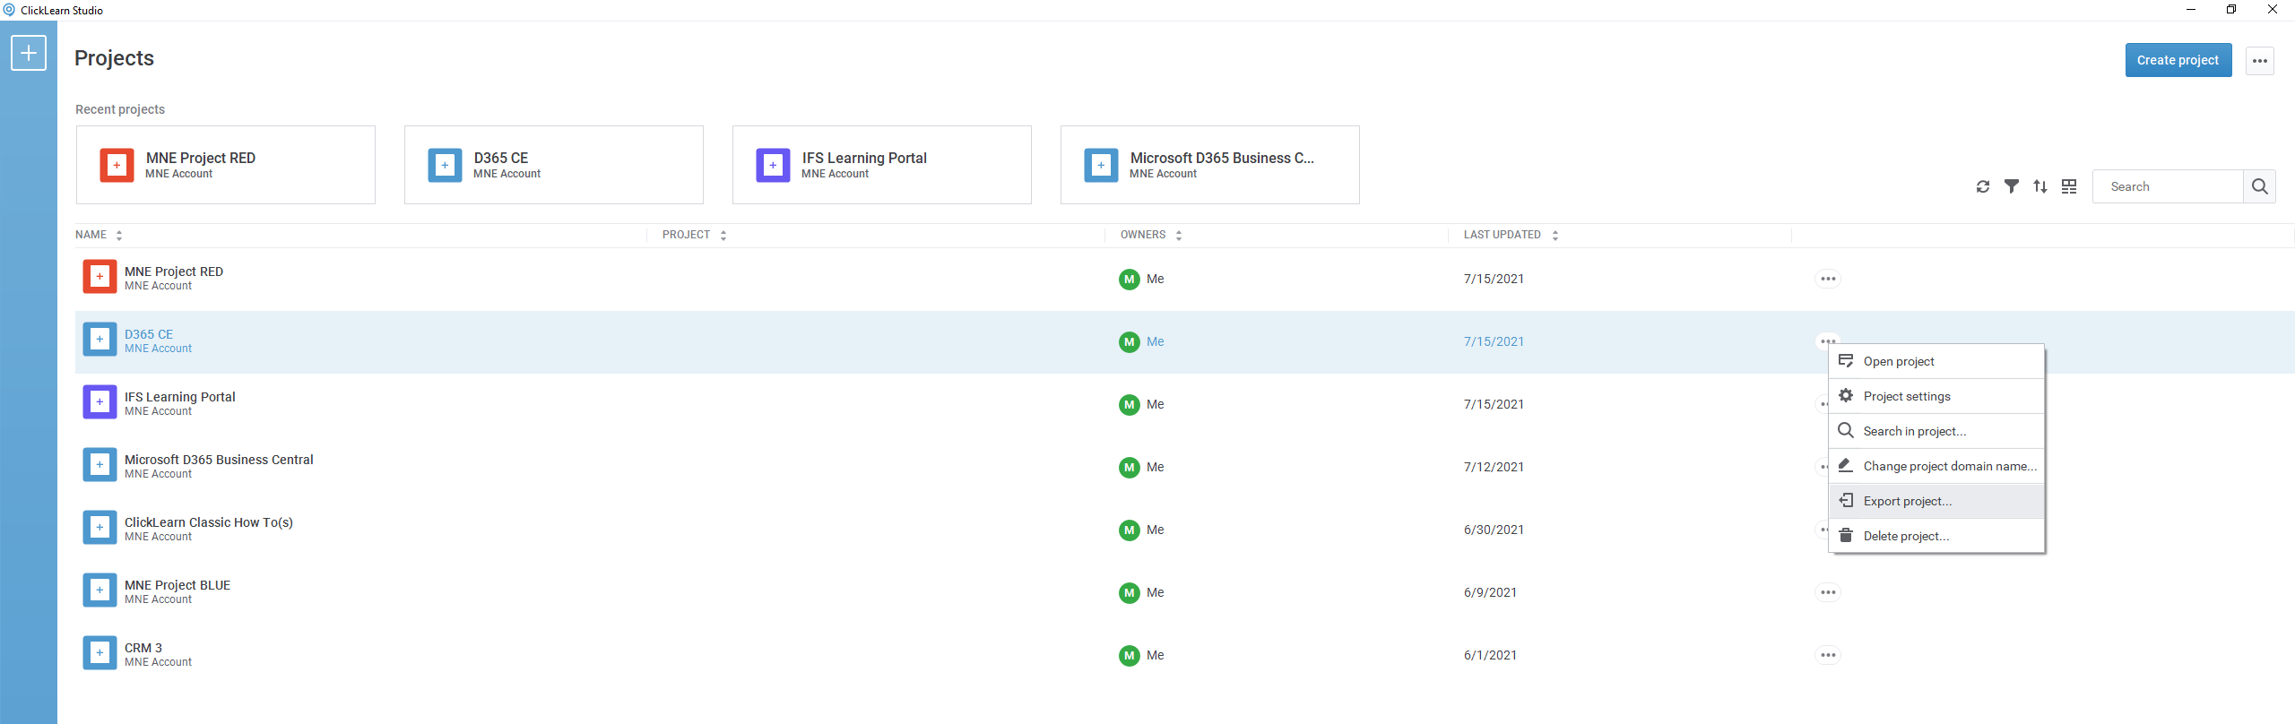Click icon in Microsoft D365 Business Central row
This screenshot has width=2295, height=724.
click(100, 465)
